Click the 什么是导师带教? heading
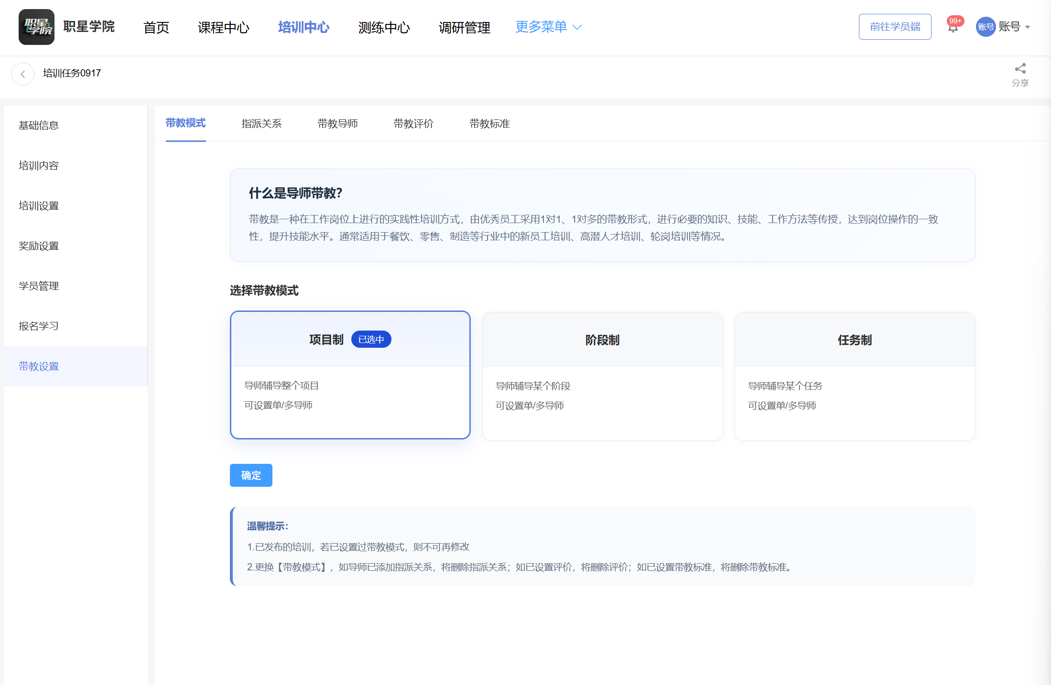1051x685 pixels. click(296, 193)
